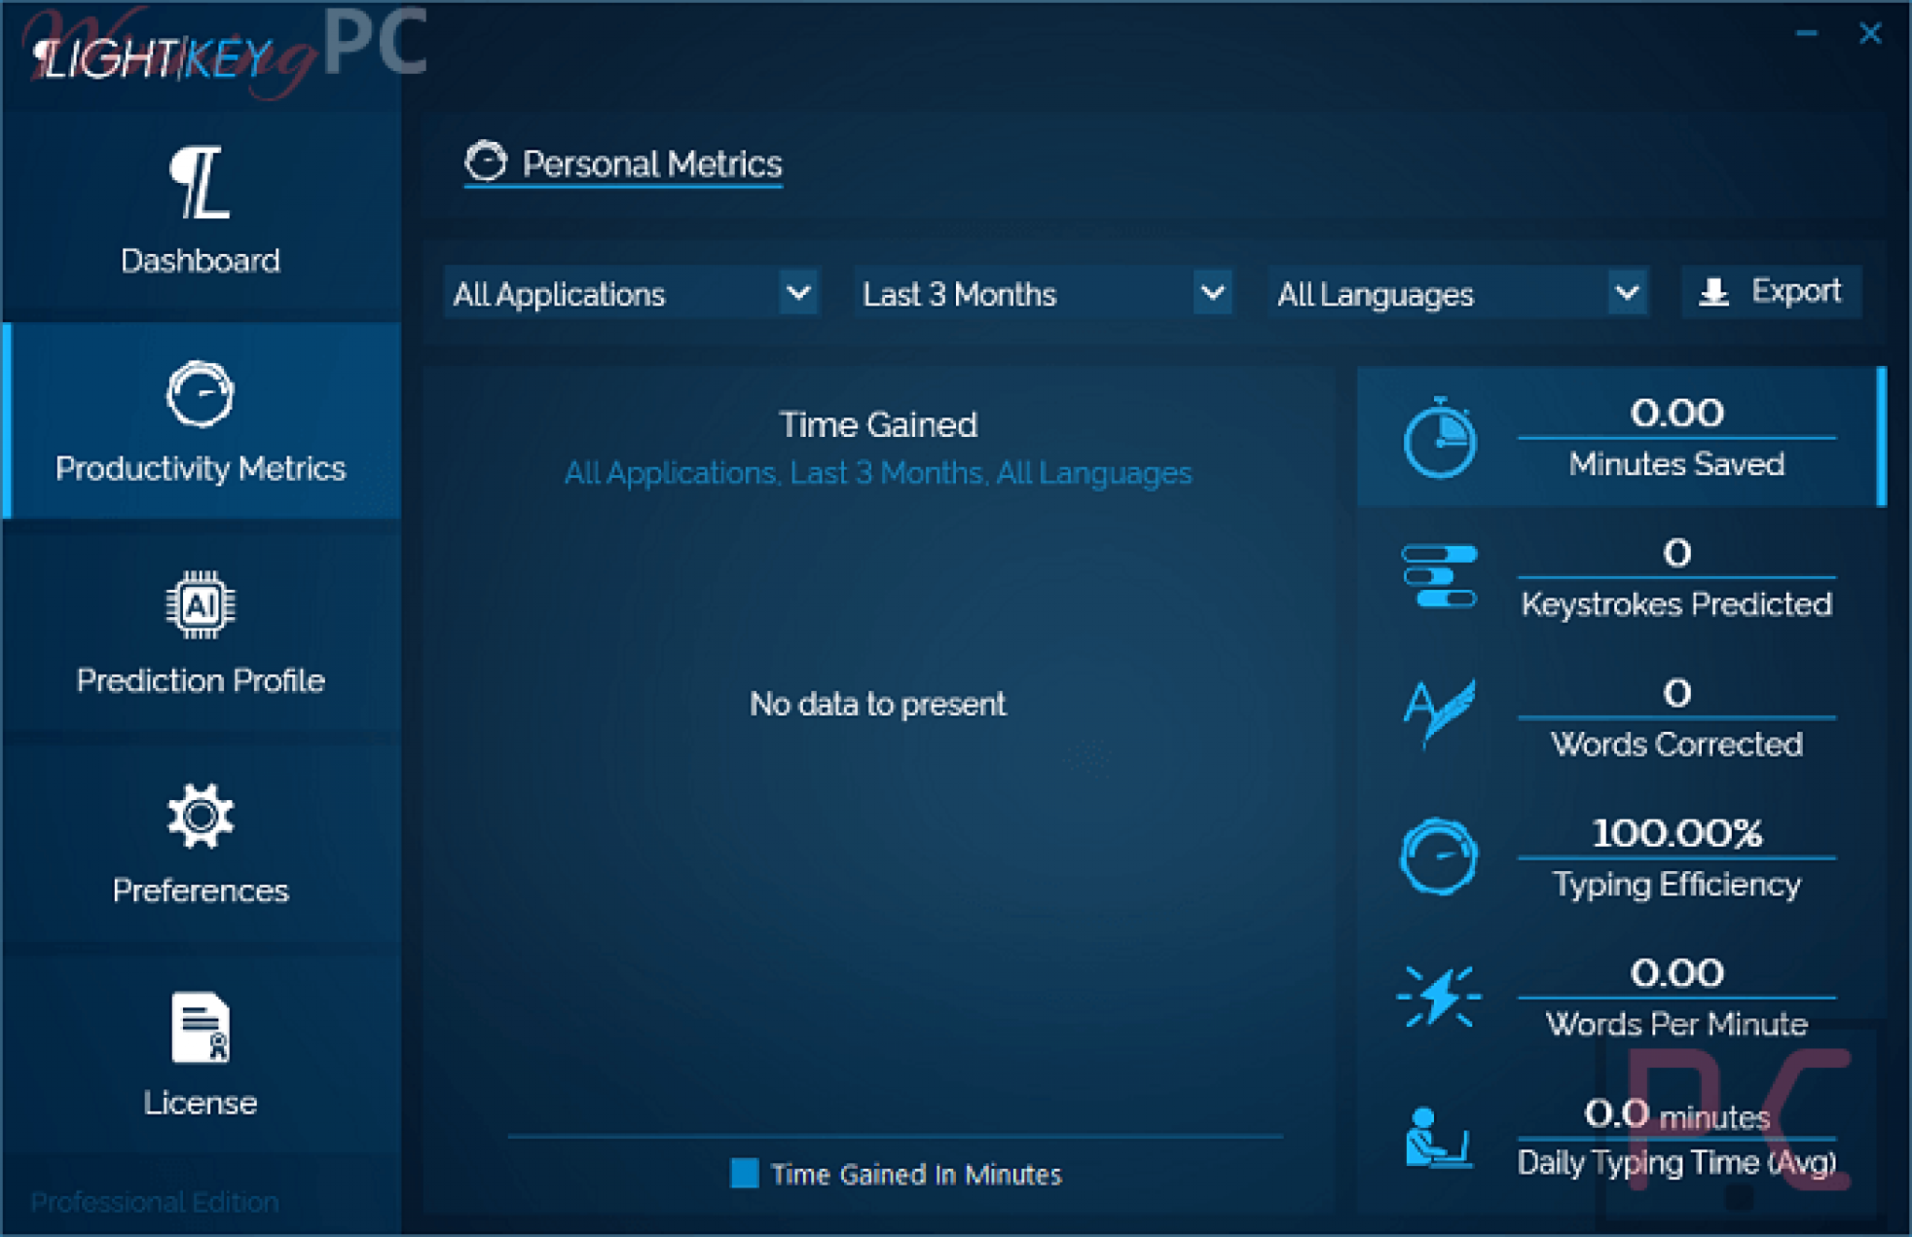This screenshot has width=1912, height=1237.
Task: Select the Daily Typing Time (Avg) label
Action: point(1676,1163)
